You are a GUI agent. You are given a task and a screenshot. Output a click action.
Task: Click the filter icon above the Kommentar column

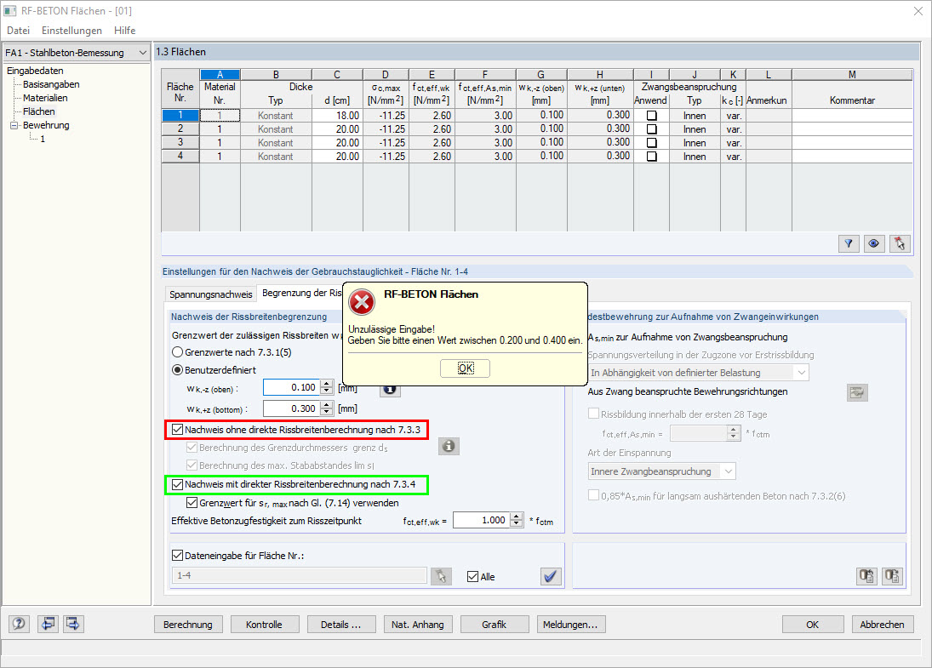(849, 243)
